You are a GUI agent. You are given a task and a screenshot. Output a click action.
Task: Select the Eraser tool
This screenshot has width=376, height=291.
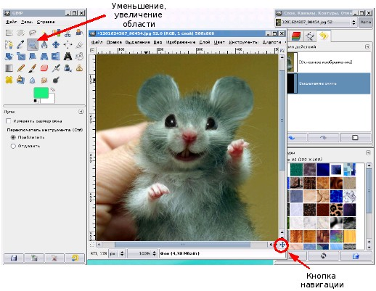point(44,68)
